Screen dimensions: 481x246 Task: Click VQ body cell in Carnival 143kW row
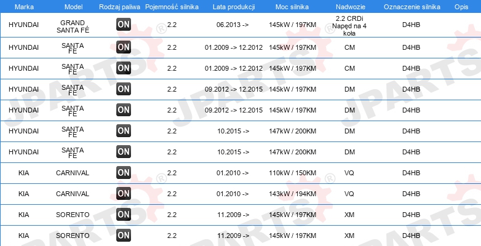(x=349, y=194)
